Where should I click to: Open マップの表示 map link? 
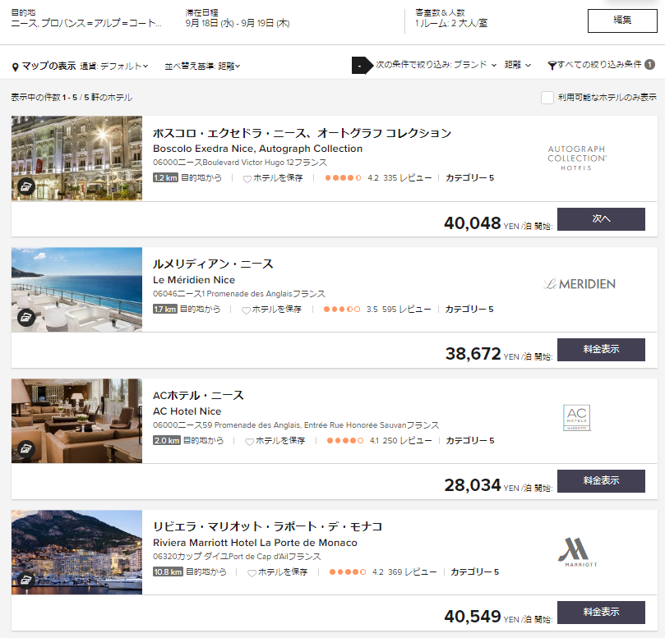click(48, 66)
